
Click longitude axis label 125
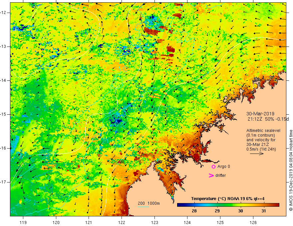point(220,222)
